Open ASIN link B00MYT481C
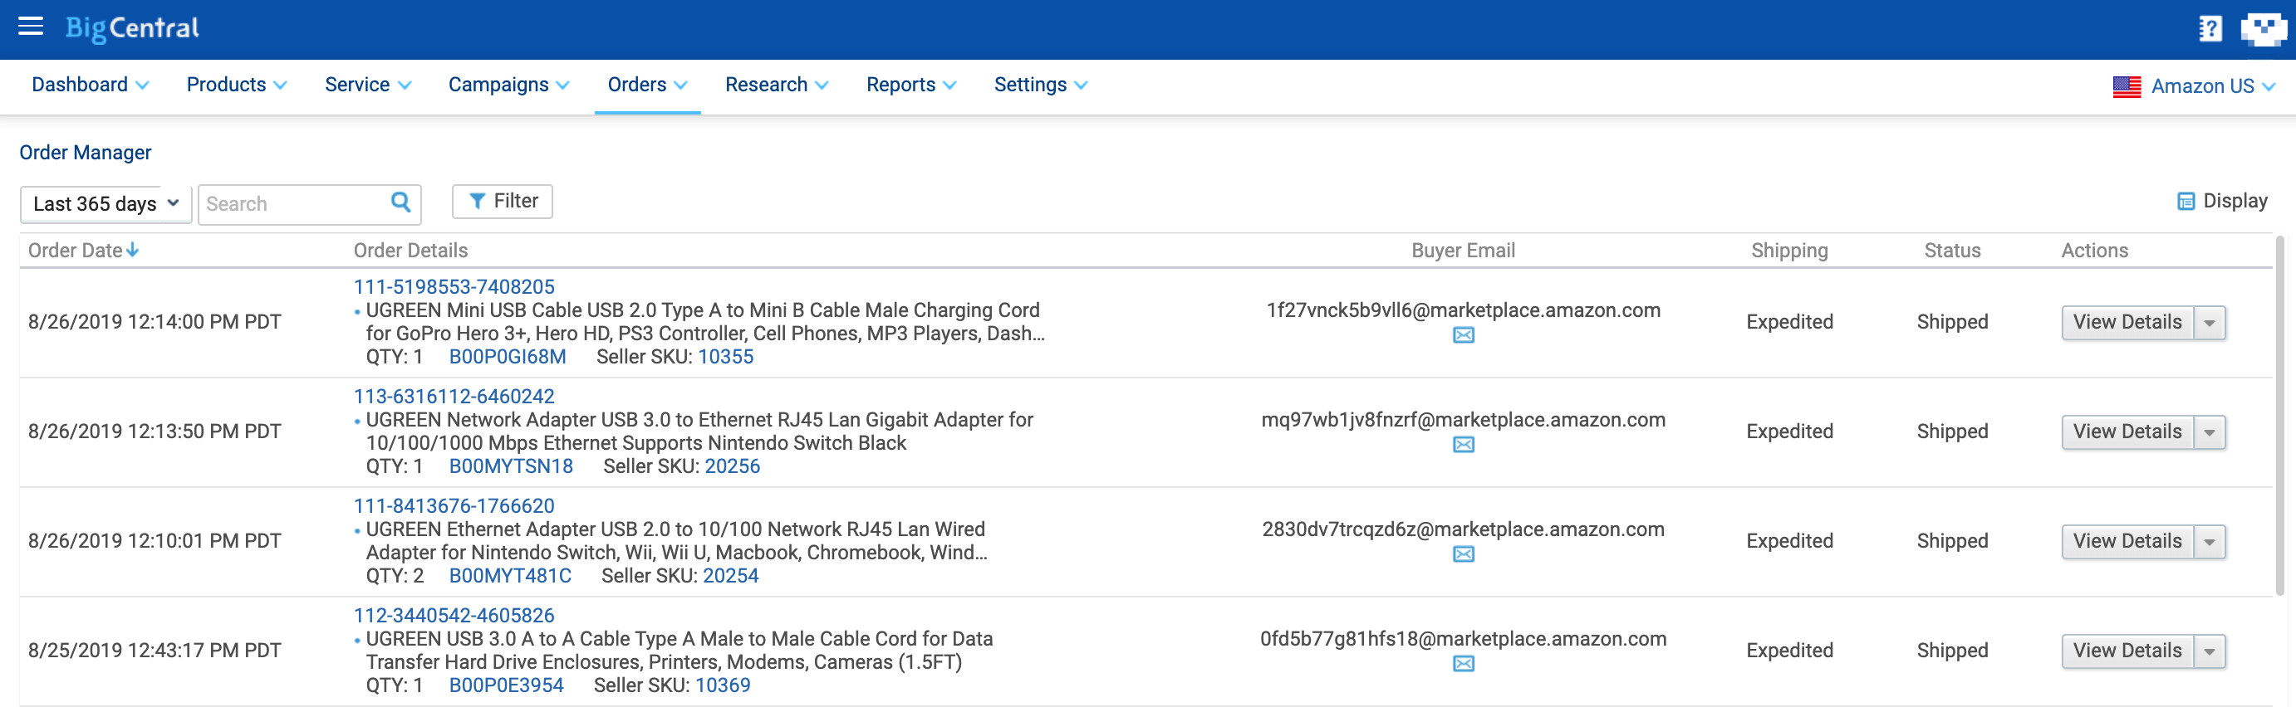The image size is (2296, 707). point(510,576)
